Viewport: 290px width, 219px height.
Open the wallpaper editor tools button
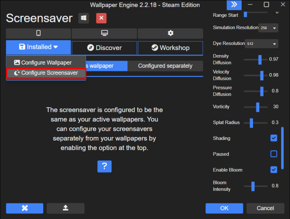(25, 208)
